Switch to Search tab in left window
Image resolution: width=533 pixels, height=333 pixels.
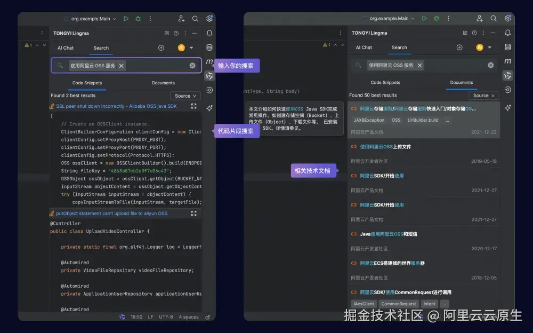click(101, 48)
